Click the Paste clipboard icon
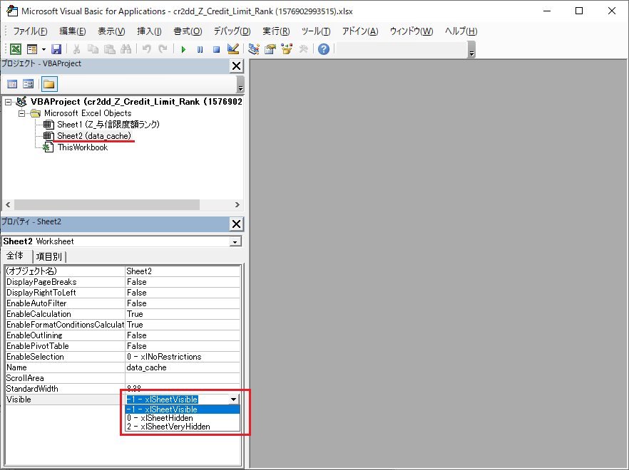 click(110, 49)
